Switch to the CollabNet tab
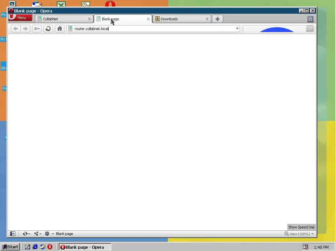 (x=64, y=19)
